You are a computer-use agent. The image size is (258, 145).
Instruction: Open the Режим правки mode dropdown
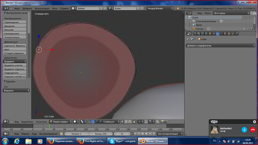point(60,122)
